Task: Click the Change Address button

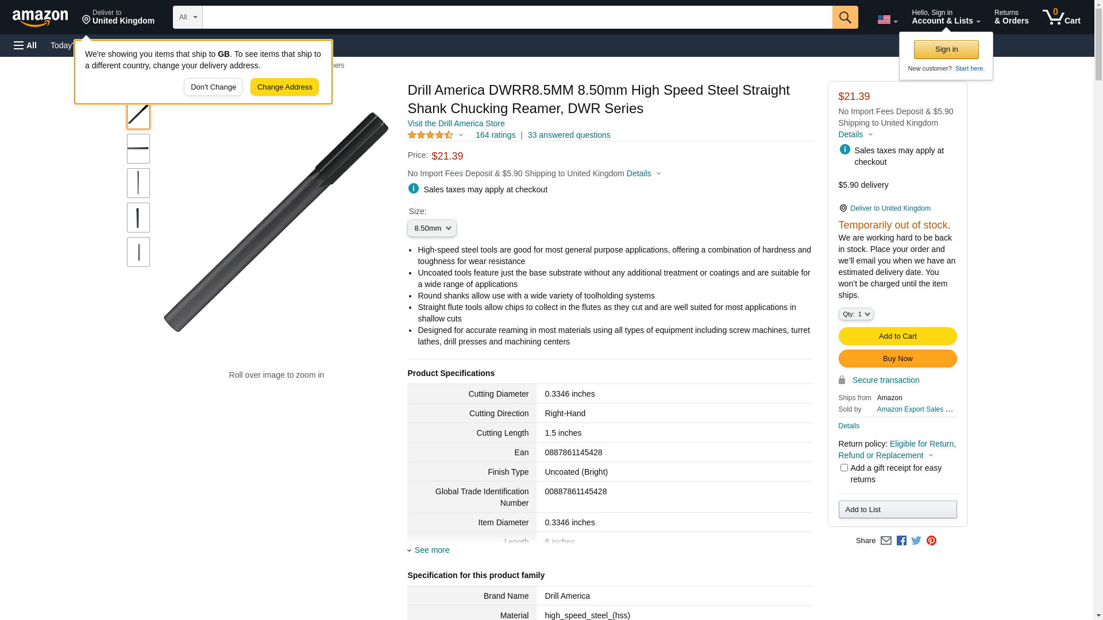Action: (284, 87)
